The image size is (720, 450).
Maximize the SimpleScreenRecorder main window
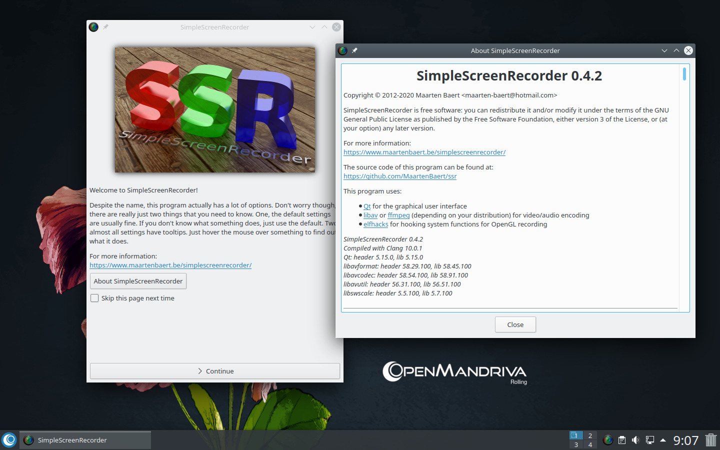pos(324,27)
